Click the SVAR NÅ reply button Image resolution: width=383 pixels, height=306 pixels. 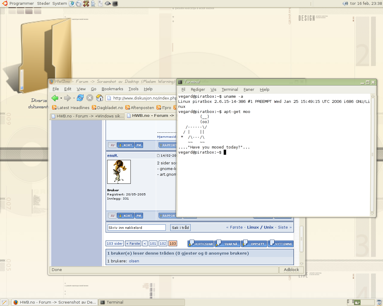227,244
